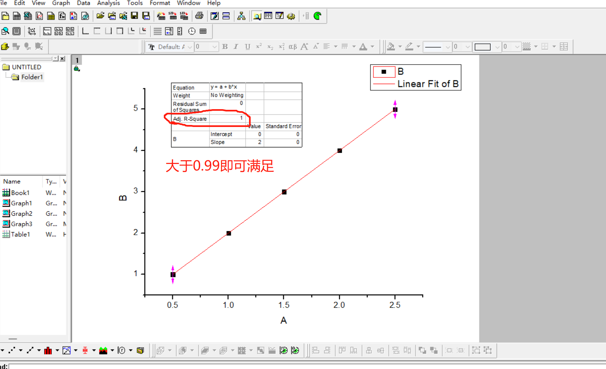Screen dimensions: 606x369
Task: Toggle the Command Window icon
Action: coord(279,16)
